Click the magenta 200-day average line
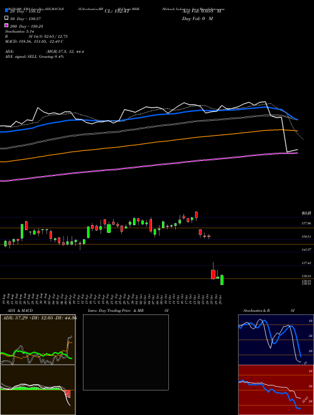The height and width of the screenshot is (415, 314). (x=148, y=166)
